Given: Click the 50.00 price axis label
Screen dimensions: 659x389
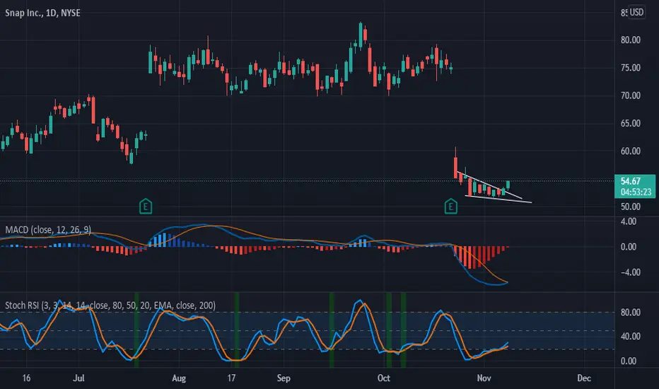Looking at the screenshot, I should coord(631,207).
